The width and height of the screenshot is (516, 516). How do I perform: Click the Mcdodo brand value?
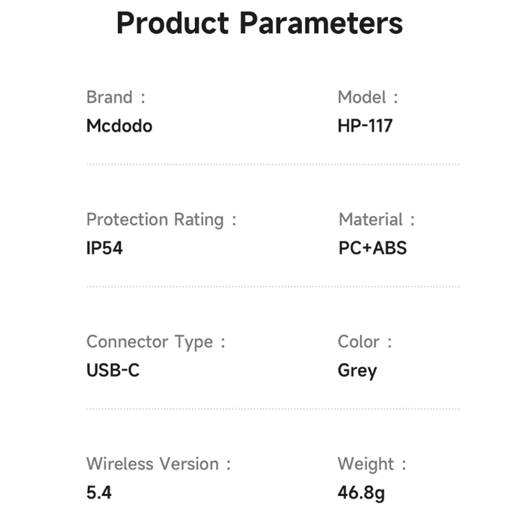coord(119,126)
